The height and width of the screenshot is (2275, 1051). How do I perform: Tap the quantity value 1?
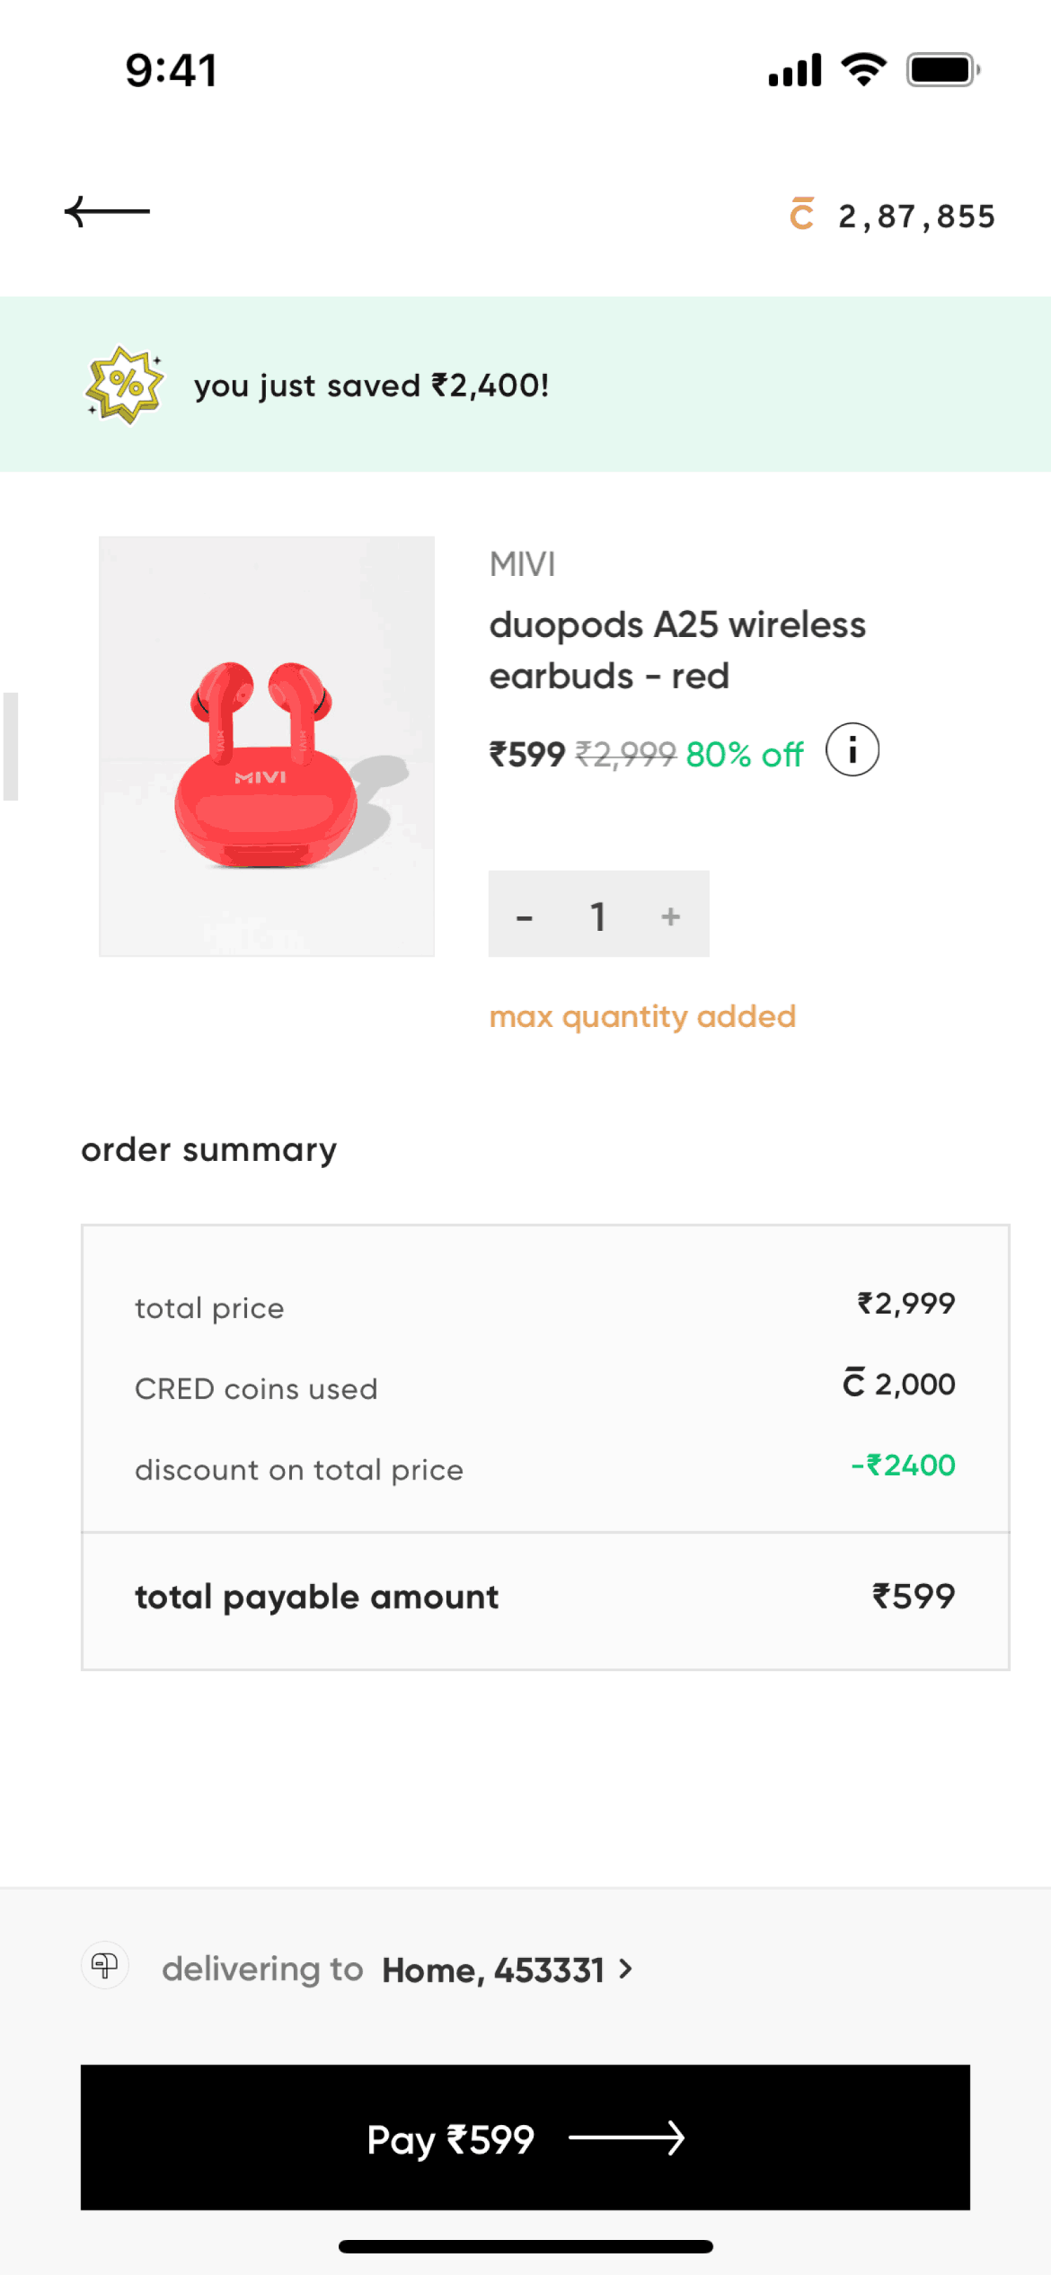pyautogui.click(x=597, y=916)
